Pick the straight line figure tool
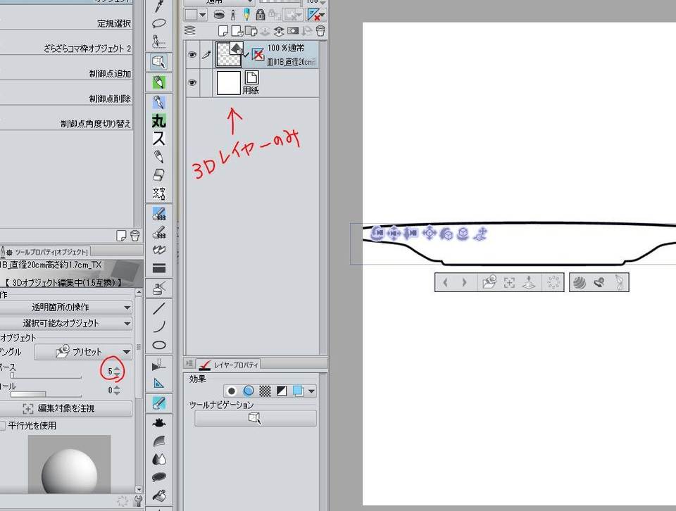 click(x=158, y=308)
